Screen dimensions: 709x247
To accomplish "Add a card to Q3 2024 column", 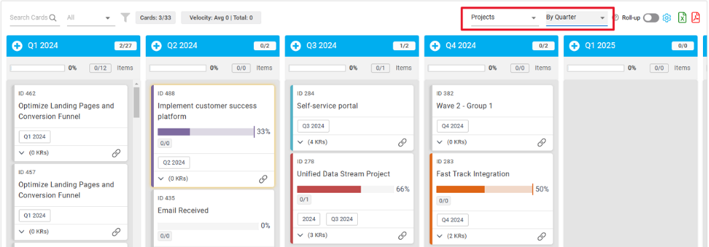I will pos(295,46).
